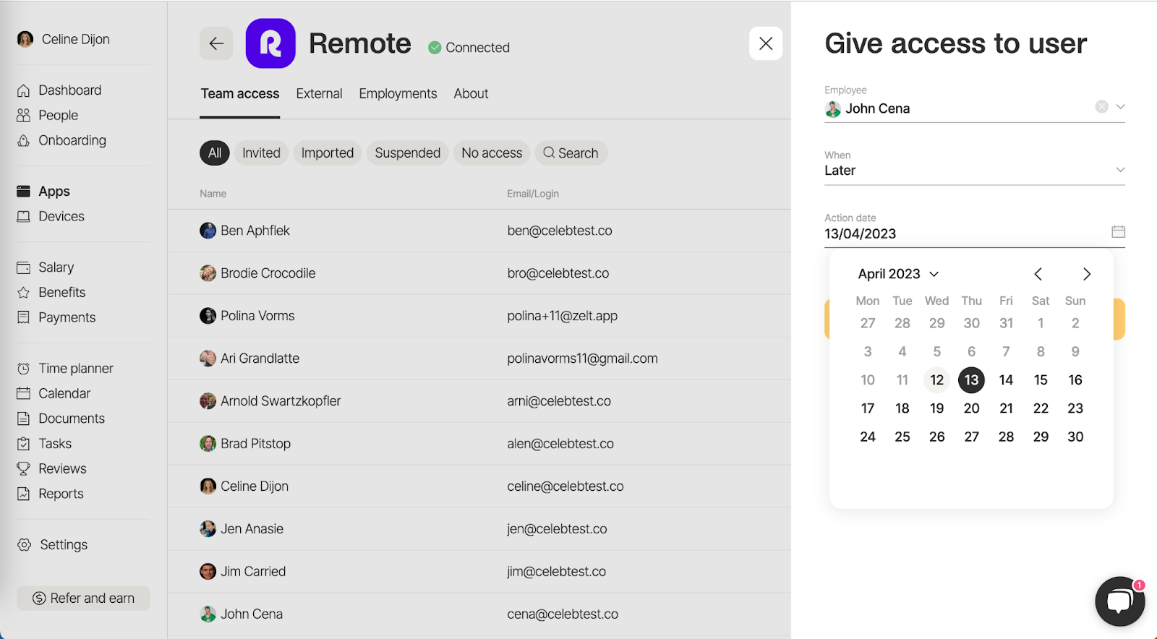Open the chat support widget

[1119, 601]
